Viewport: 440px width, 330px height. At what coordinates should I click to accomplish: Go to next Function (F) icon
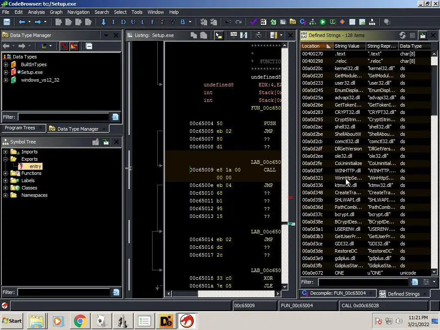[x=153, y=22]
